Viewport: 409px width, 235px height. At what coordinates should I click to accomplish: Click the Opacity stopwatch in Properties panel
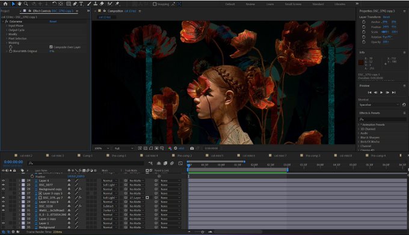click(x=364, y=41)
